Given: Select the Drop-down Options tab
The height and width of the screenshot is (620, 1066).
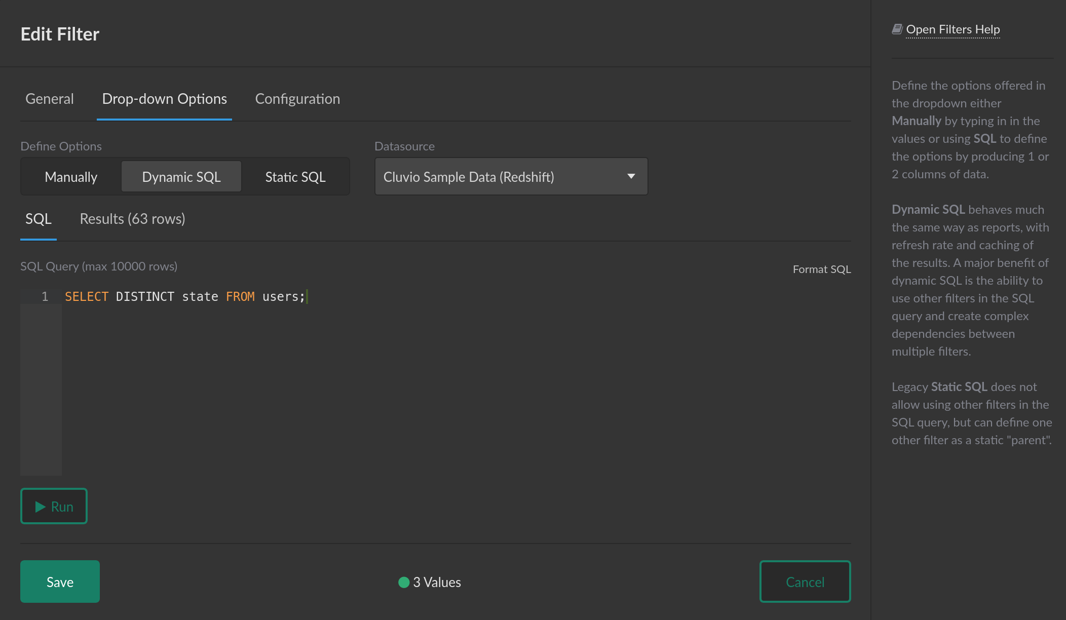Looking at the screenshot, I should 164,99.
